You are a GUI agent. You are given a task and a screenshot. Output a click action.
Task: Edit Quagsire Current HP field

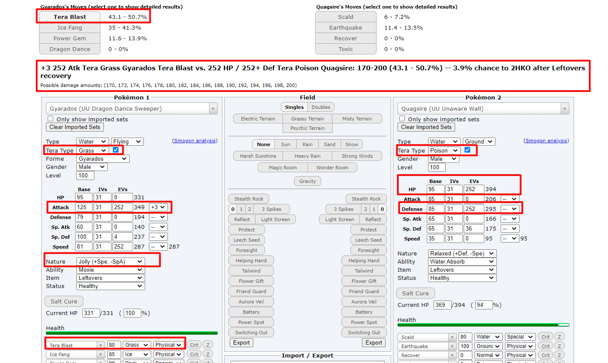[442, 305]
